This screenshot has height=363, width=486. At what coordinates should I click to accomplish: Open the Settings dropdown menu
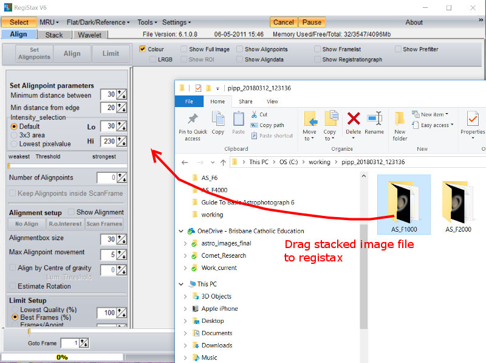176,22
